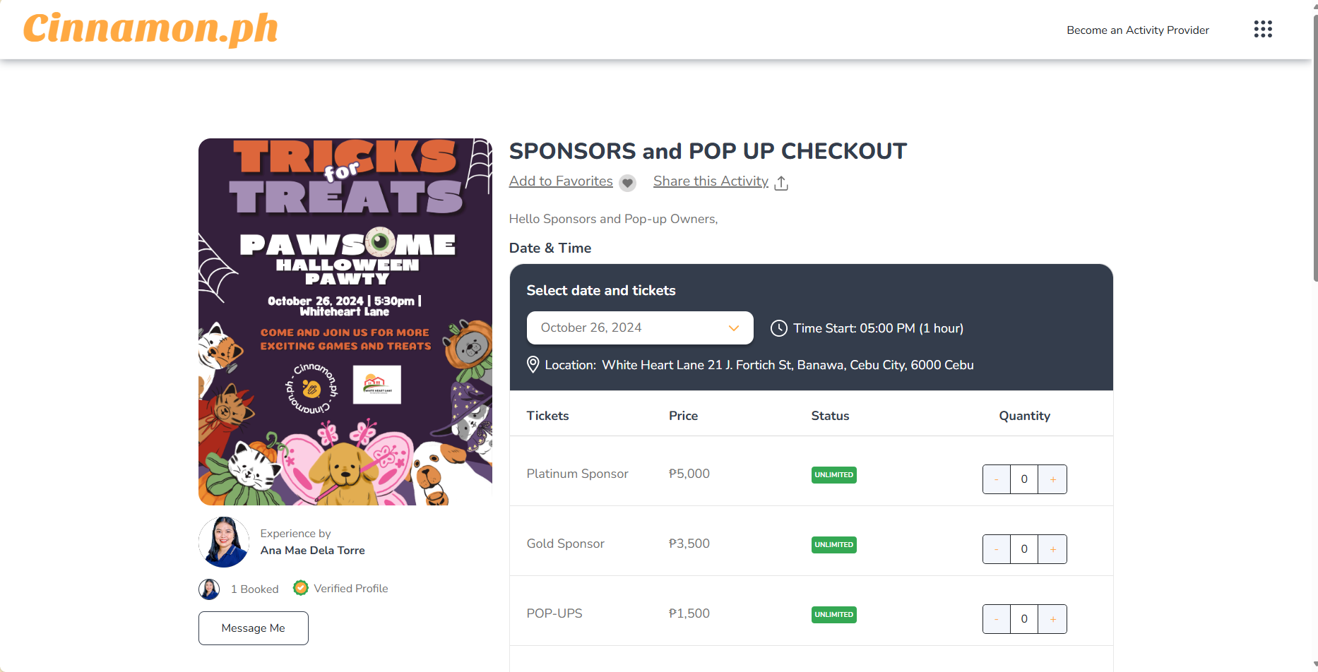Decrease Gold Sponsor ticket quantity

[x=997, y=549]
